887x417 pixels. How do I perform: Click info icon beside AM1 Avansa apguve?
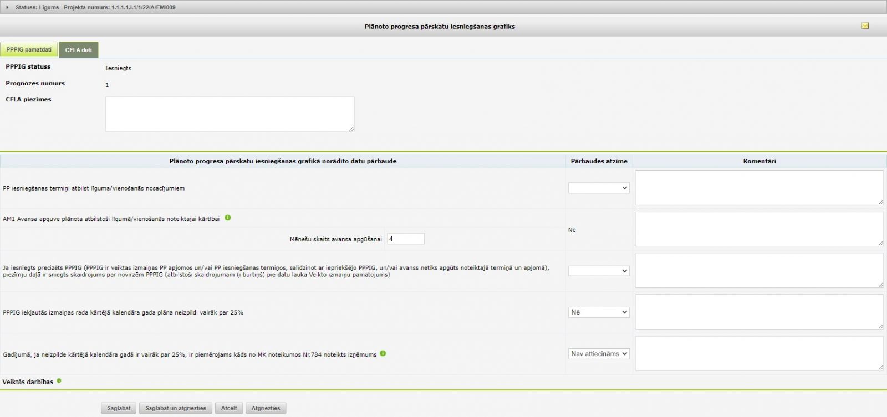pos(228,218)
